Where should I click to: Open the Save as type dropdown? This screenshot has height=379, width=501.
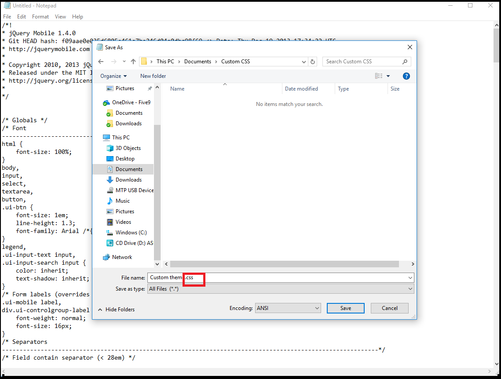coord(281,288)
